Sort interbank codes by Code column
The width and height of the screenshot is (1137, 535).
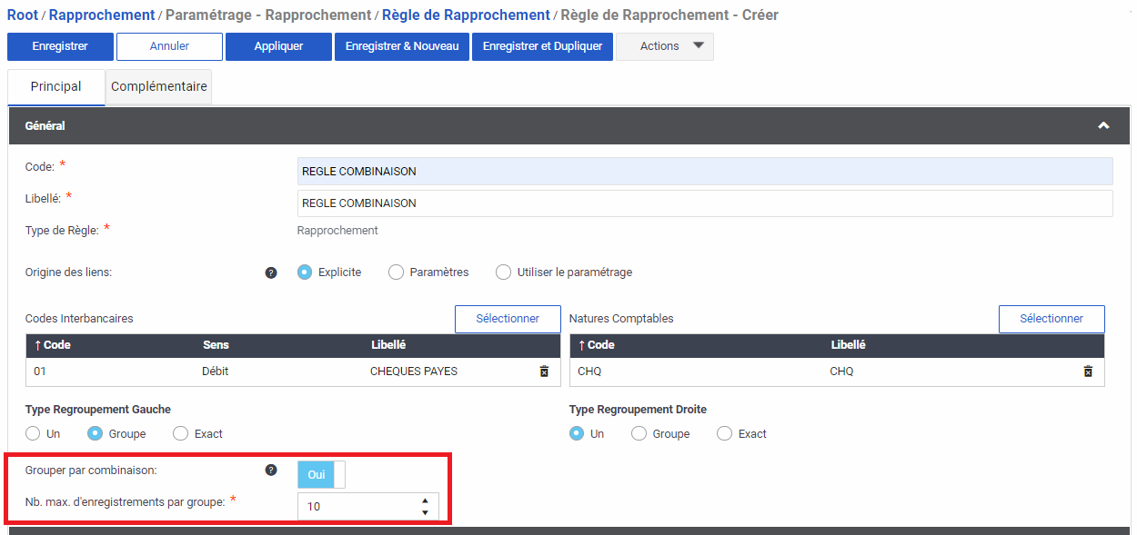pyautogui.click(x=53, y=345)
